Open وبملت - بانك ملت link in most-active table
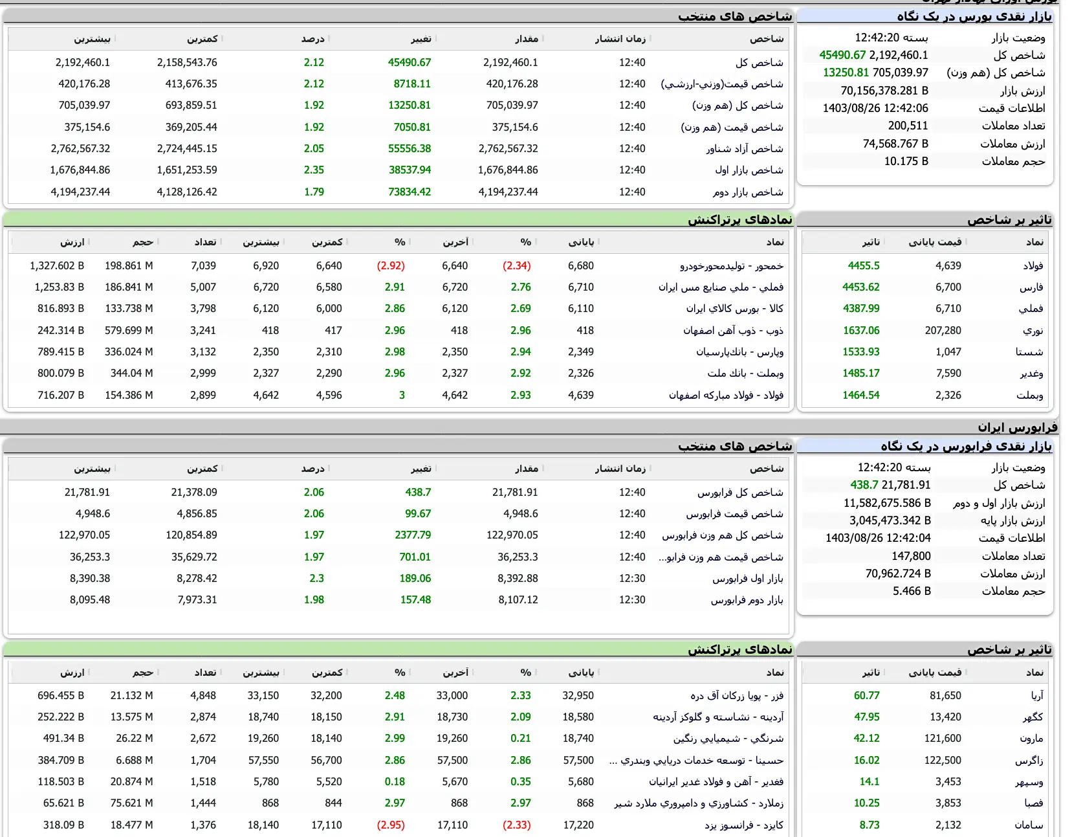This screenshot has height=837, width=1072. pos(745,374)
